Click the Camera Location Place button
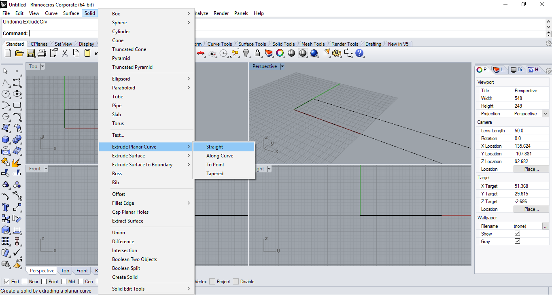This screenshot has width=552, height=295. click(x=531, y=169)
